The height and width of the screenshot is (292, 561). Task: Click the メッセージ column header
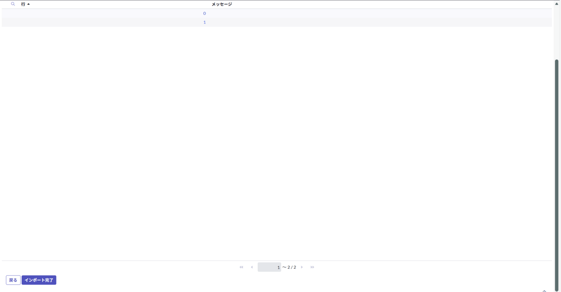pos(222,4)
